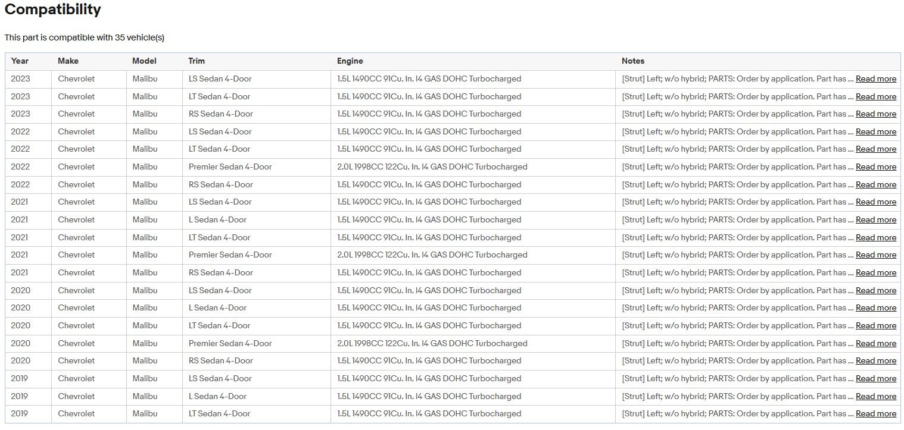
Task: Open Read more for 2023 RS Sedan
Action: pyautogui.click(x=875, y=114)
